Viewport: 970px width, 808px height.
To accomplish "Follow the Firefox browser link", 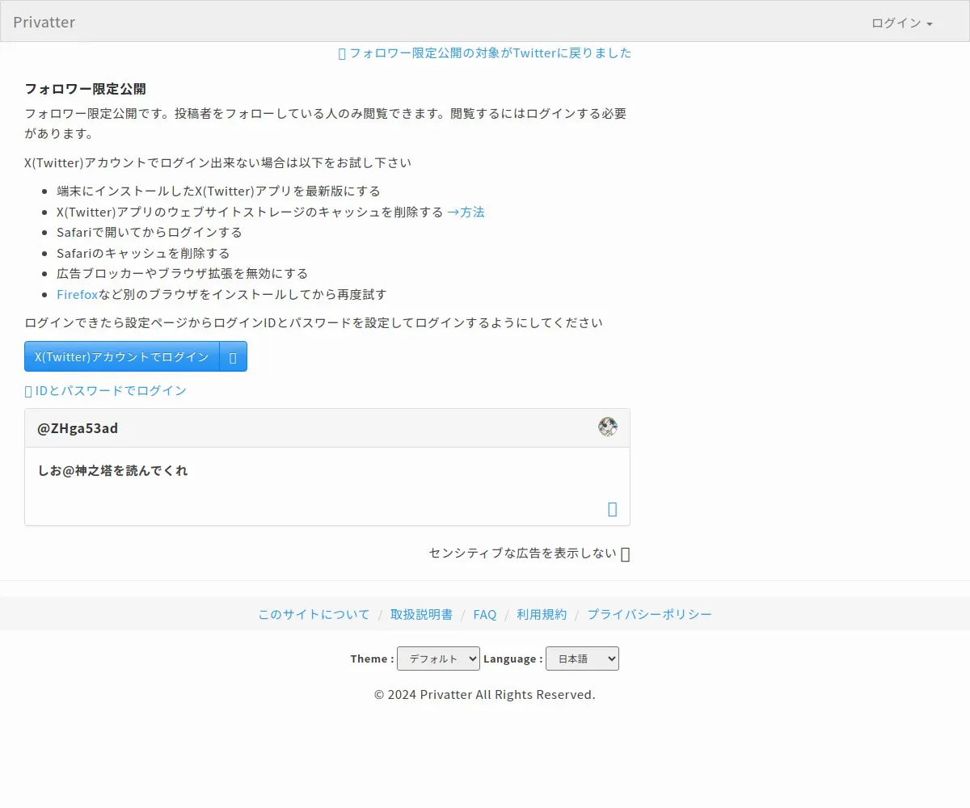I will (x=77, y=295).
